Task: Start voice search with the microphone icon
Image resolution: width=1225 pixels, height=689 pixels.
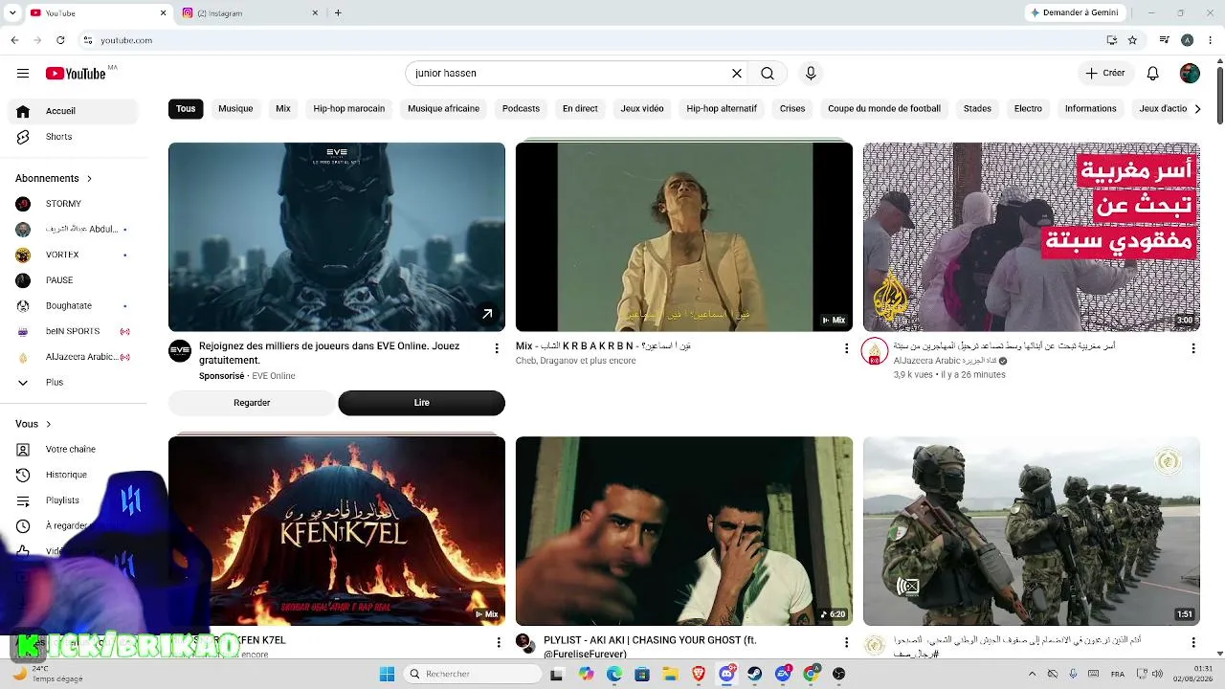Action: coord(811,74)
